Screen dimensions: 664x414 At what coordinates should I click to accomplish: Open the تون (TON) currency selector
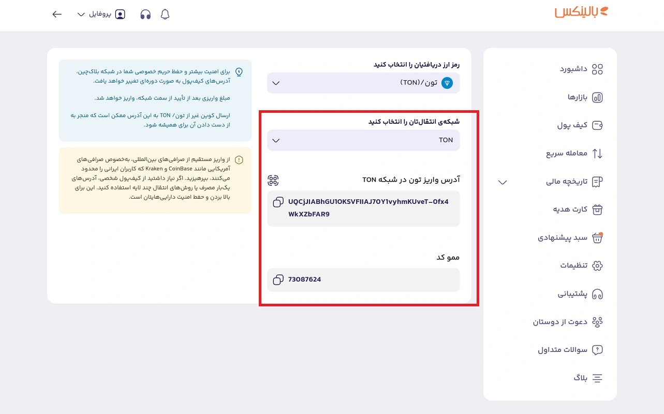[x=363, y=83]
